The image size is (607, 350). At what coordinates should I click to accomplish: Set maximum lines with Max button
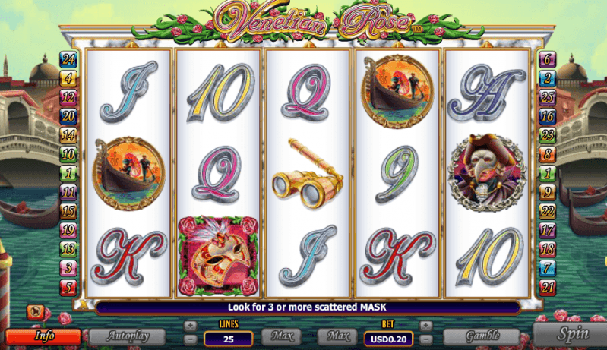tap(281, 336)
